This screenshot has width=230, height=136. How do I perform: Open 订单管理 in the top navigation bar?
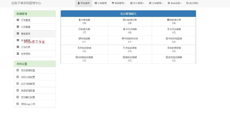tap(101, 3)
